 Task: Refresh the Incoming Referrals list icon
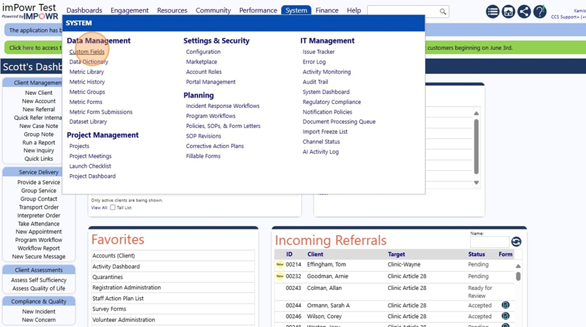[x=516, y=242]
